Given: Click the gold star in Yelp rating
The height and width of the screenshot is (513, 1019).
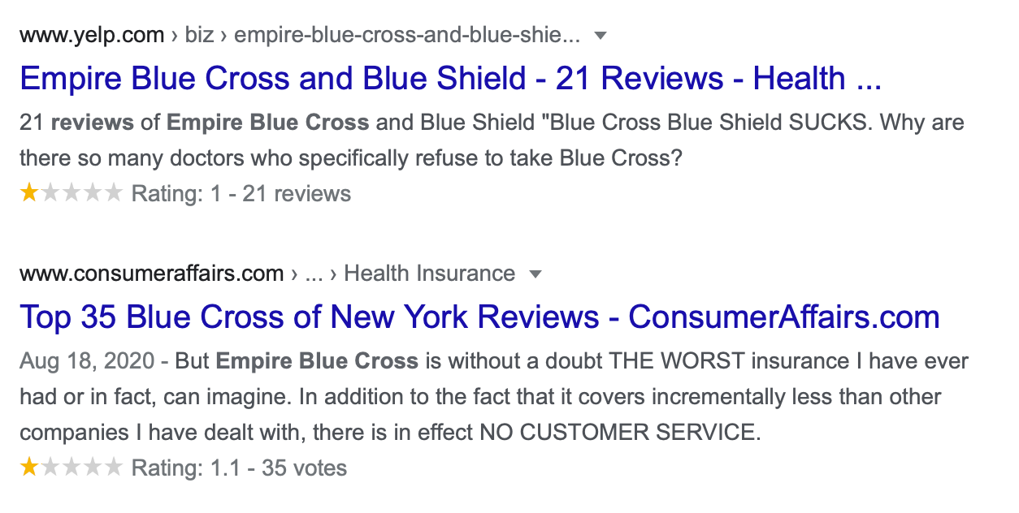Looking at the screenshot, I should coord(29,193).
